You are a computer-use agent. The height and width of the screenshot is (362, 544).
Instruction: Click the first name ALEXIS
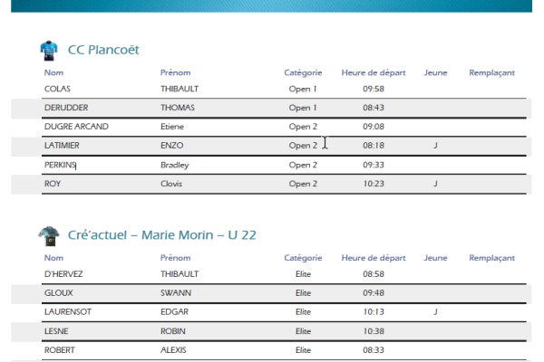(x=173, y=350)
